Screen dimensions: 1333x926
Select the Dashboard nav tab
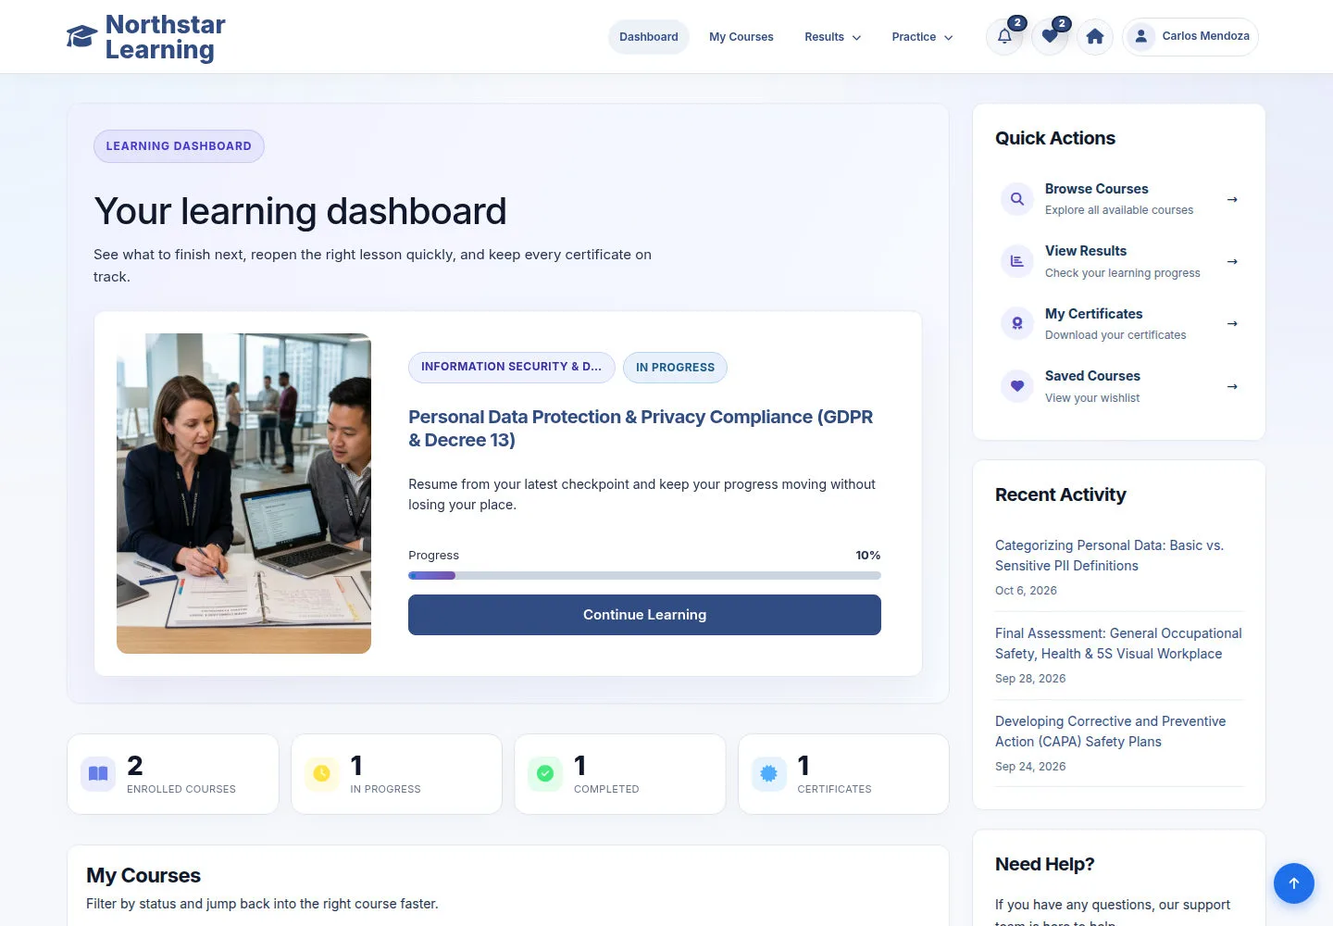pos(649,37)
